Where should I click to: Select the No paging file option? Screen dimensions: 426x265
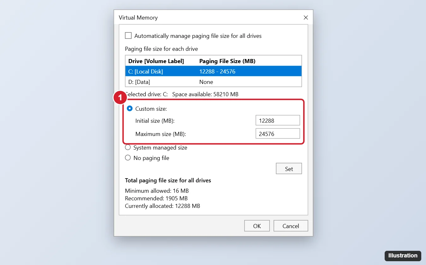click(128, 158)
